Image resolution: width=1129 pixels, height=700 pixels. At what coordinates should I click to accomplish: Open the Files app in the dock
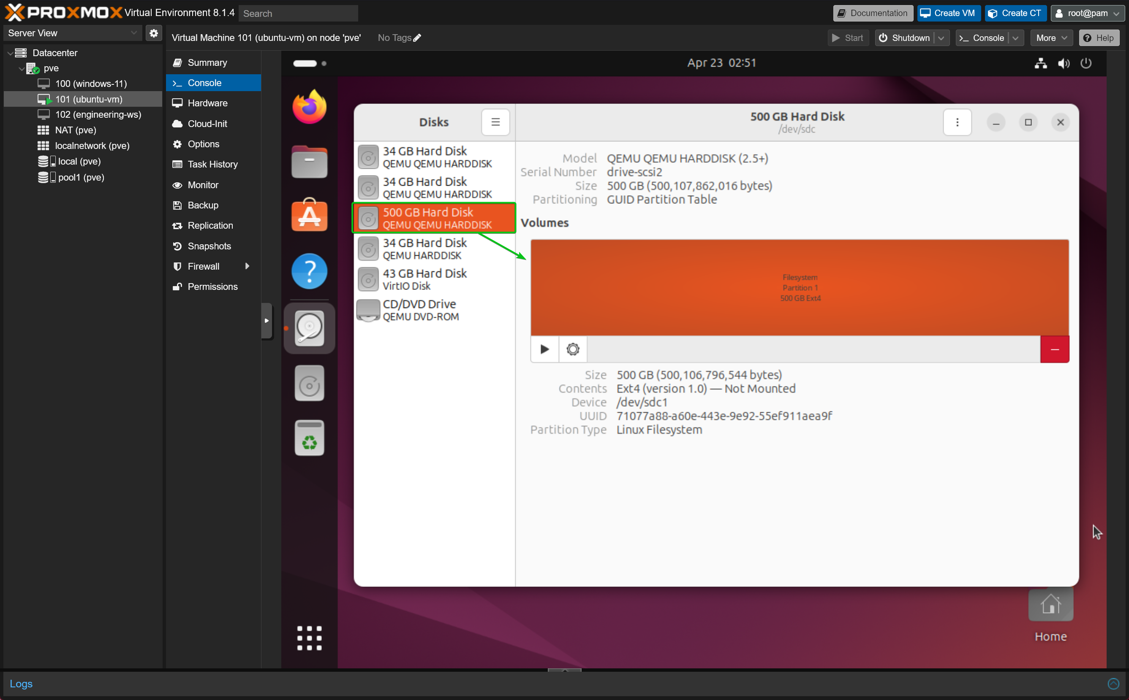click(x=309, y=162)
